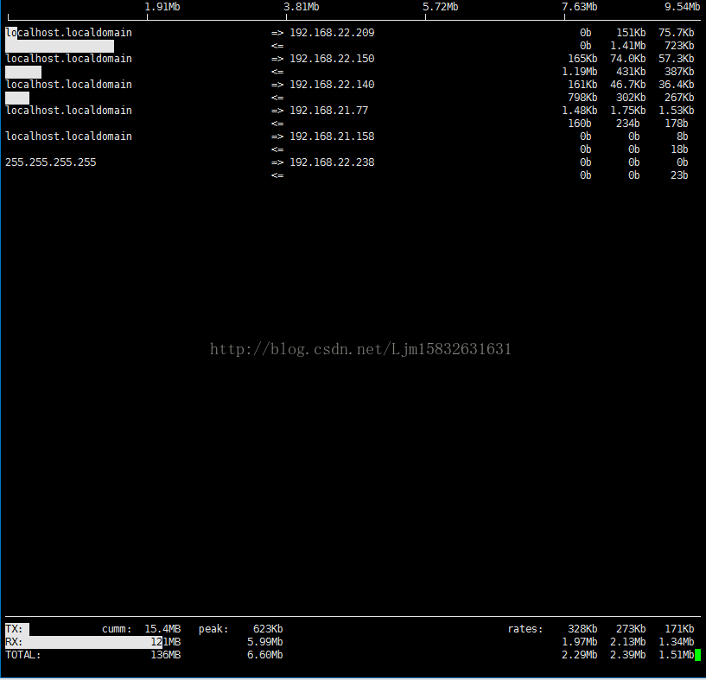Image resolution: width=706 pixels, height=680 pixels.
Task: Select the 267Kb rate value
Action: pyautogui.click(x=679, y=98)
